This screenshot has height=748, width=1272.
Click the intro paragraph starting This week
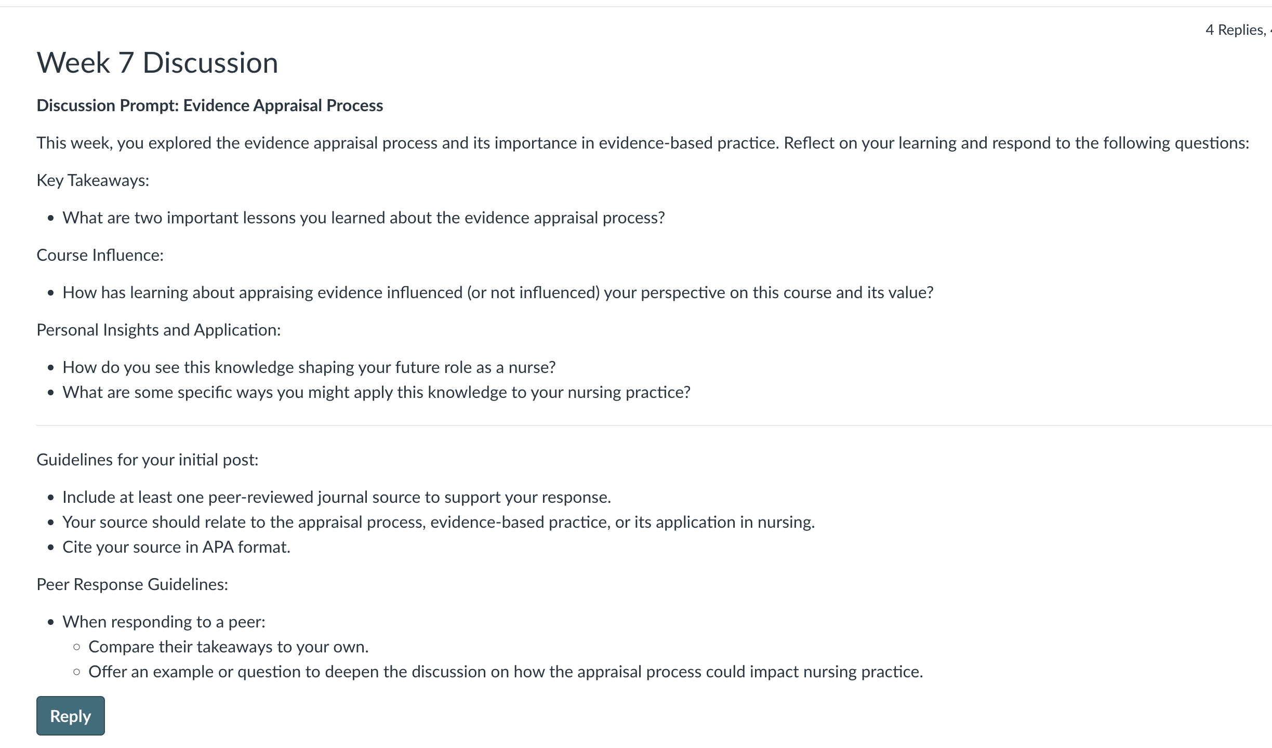coord(643,143)
